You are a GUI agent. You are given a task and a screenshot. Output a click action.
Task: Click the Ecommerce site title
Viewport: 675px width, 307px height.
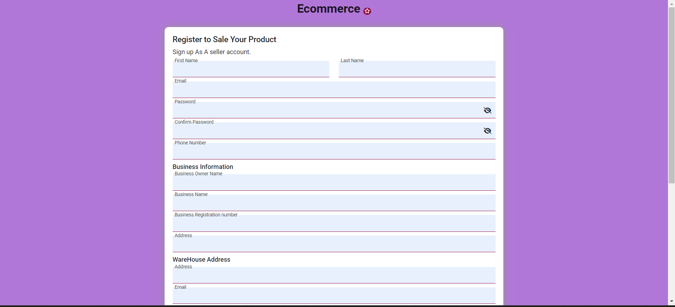point(328,9)
